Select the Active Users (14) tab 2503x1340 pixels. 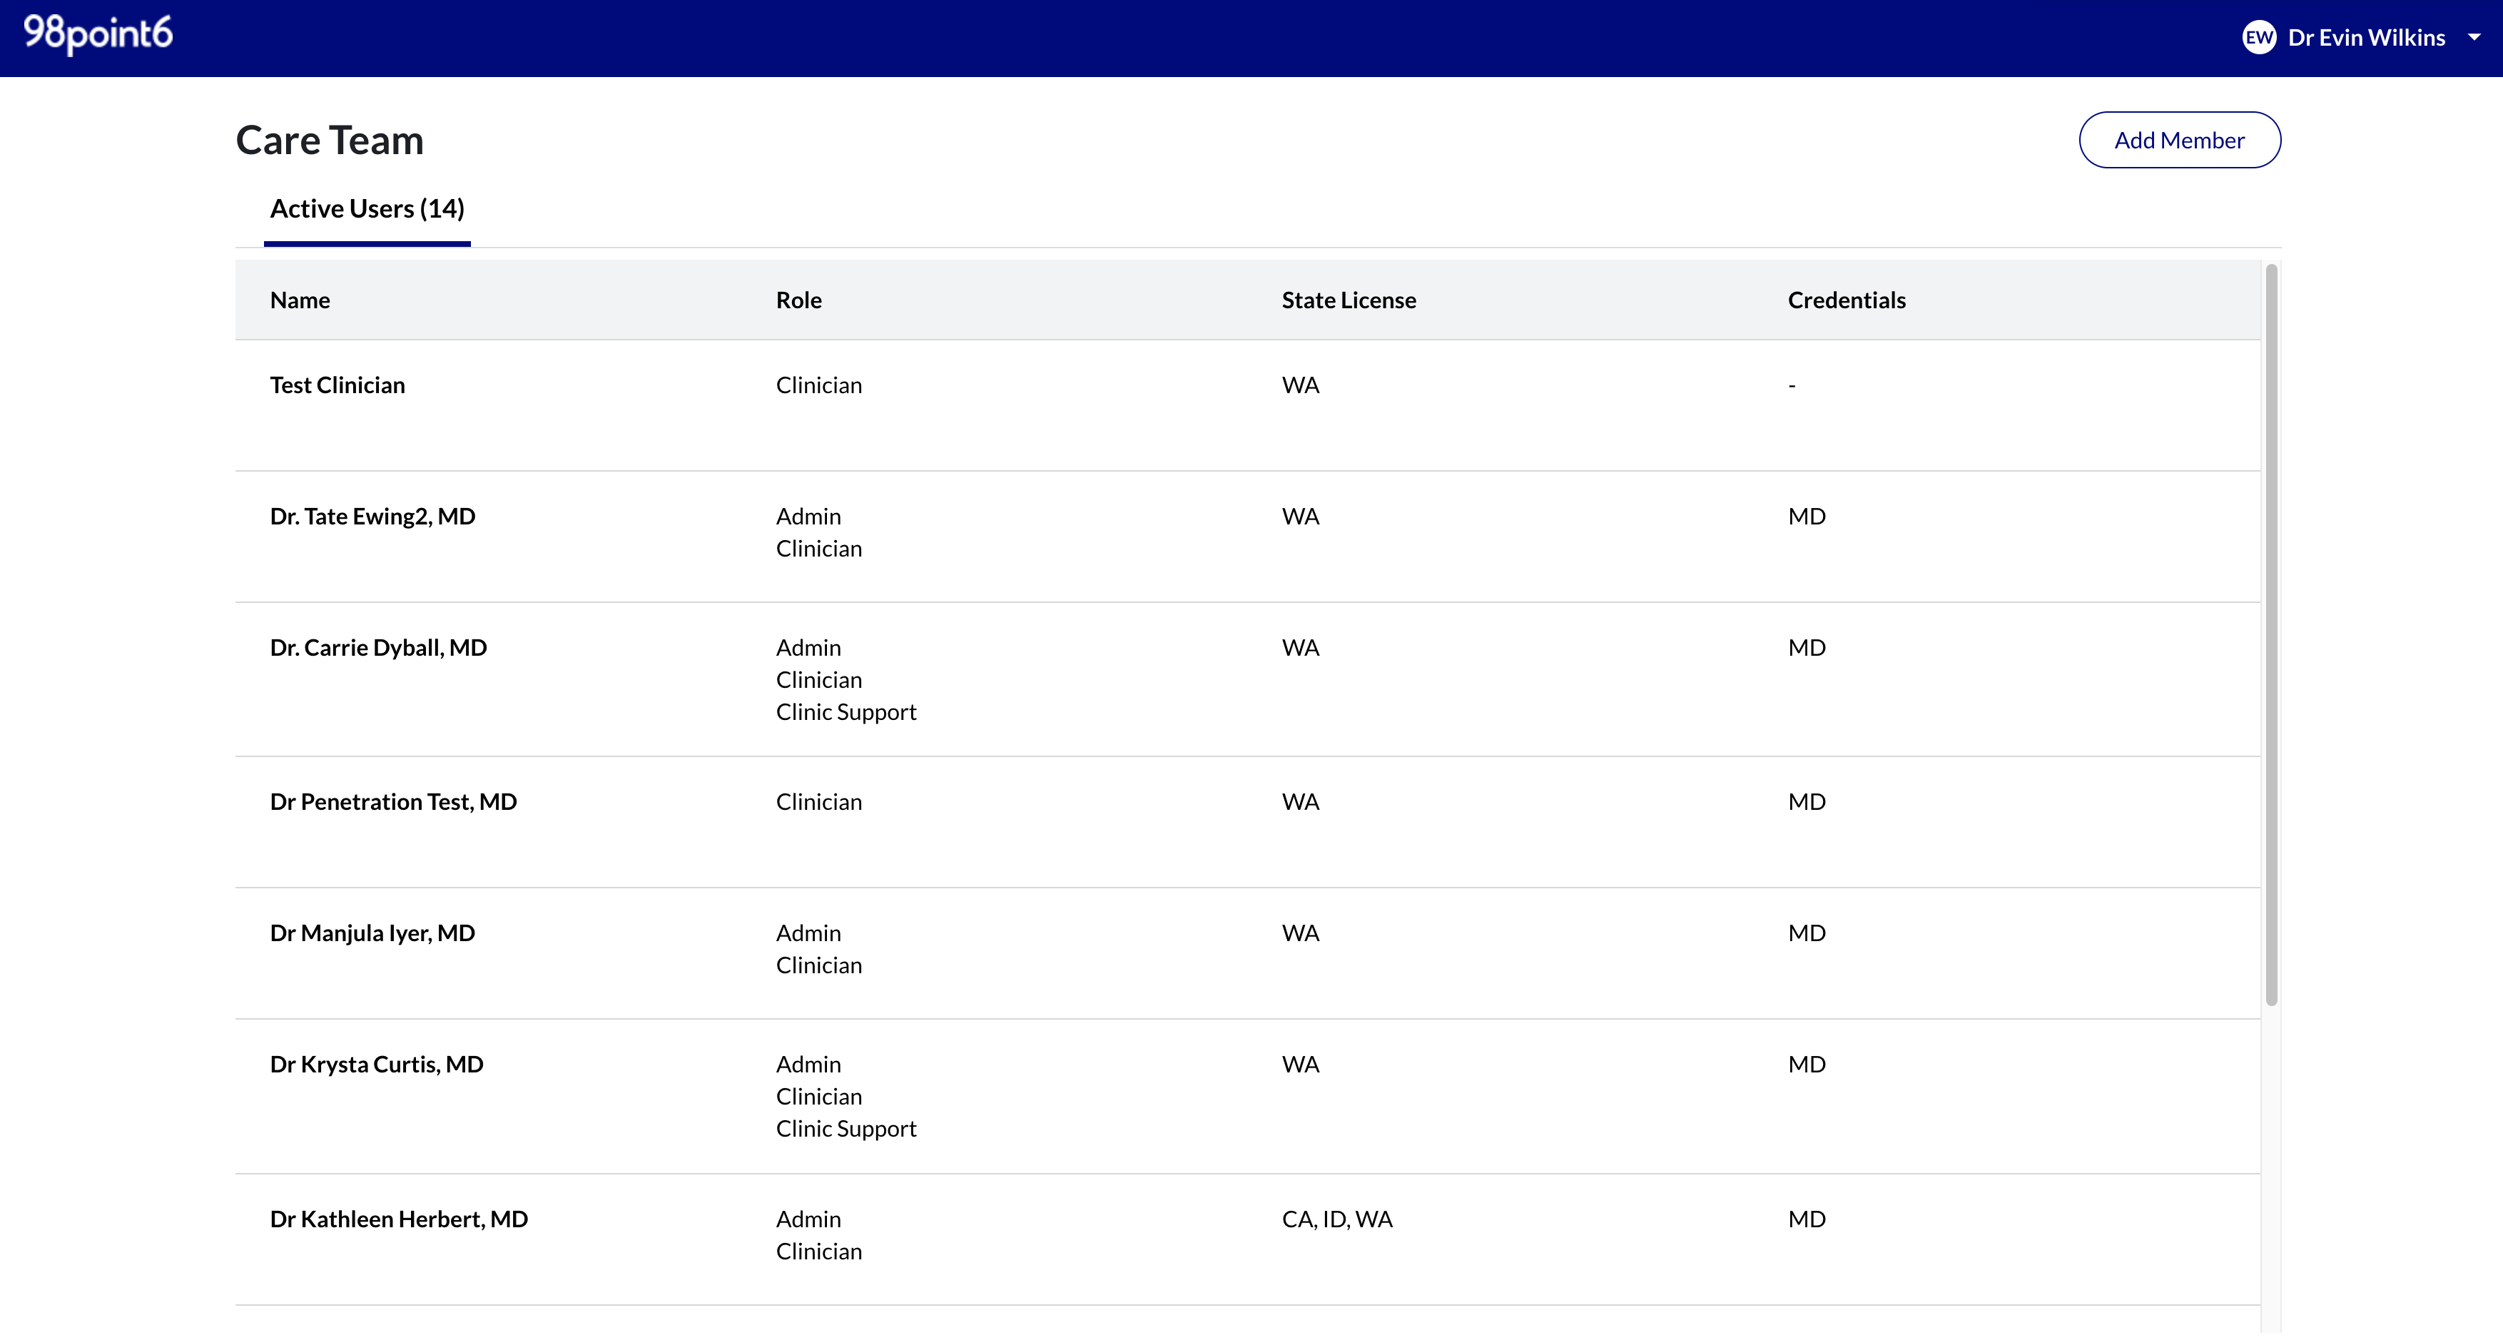[x=367, y=209]
